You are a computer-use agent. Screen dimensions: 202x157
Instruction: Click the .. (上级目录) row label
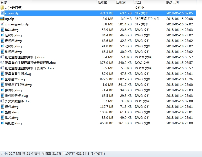[14, 8]
